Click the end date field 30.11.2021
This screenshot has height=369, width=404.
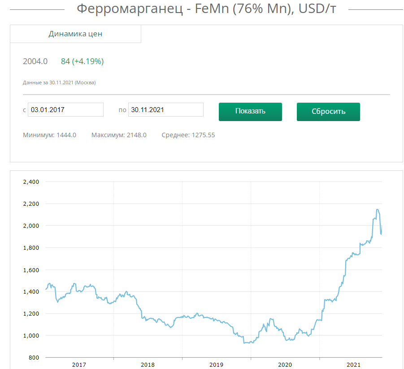click(x=165, y=110)
